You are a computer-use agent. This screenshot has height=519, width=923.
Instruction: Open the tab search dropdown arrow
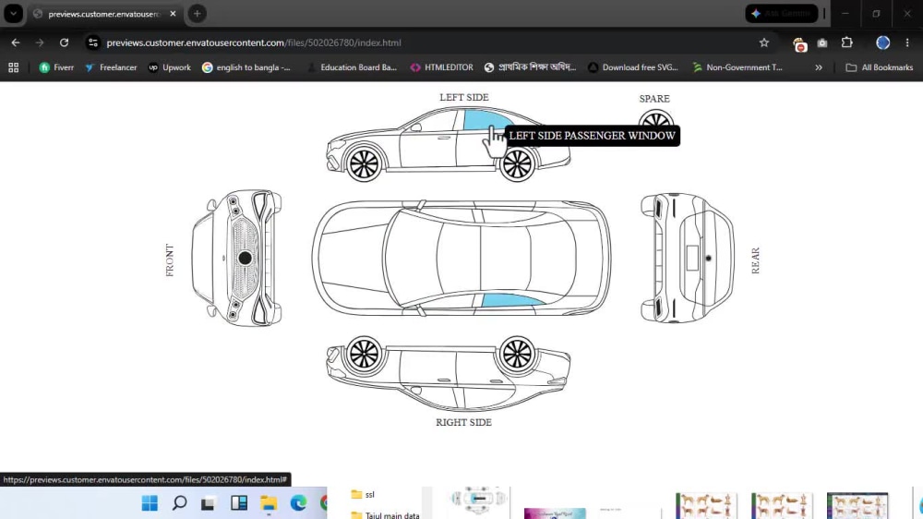13,14
